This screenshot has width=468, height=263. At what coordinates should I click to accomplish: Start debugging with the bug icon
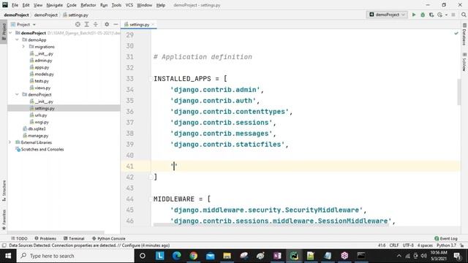click(423, 15)
